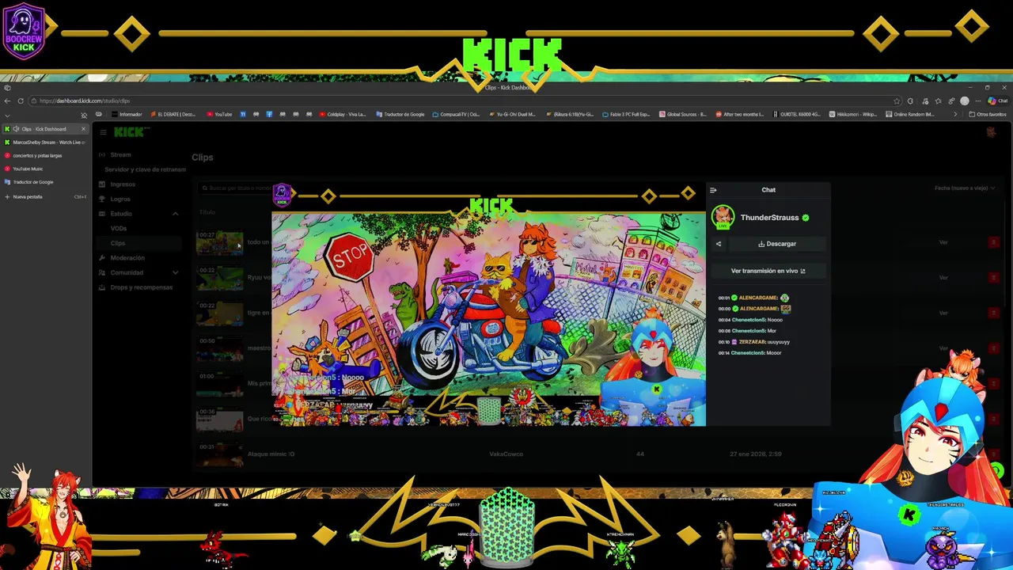
Task: Add this page to favorites with the star icon
Action: [x=897, y=101]
